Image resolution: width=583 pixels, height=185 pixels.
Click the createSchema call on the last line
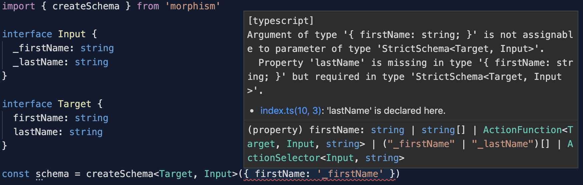(x=119, y=174)
